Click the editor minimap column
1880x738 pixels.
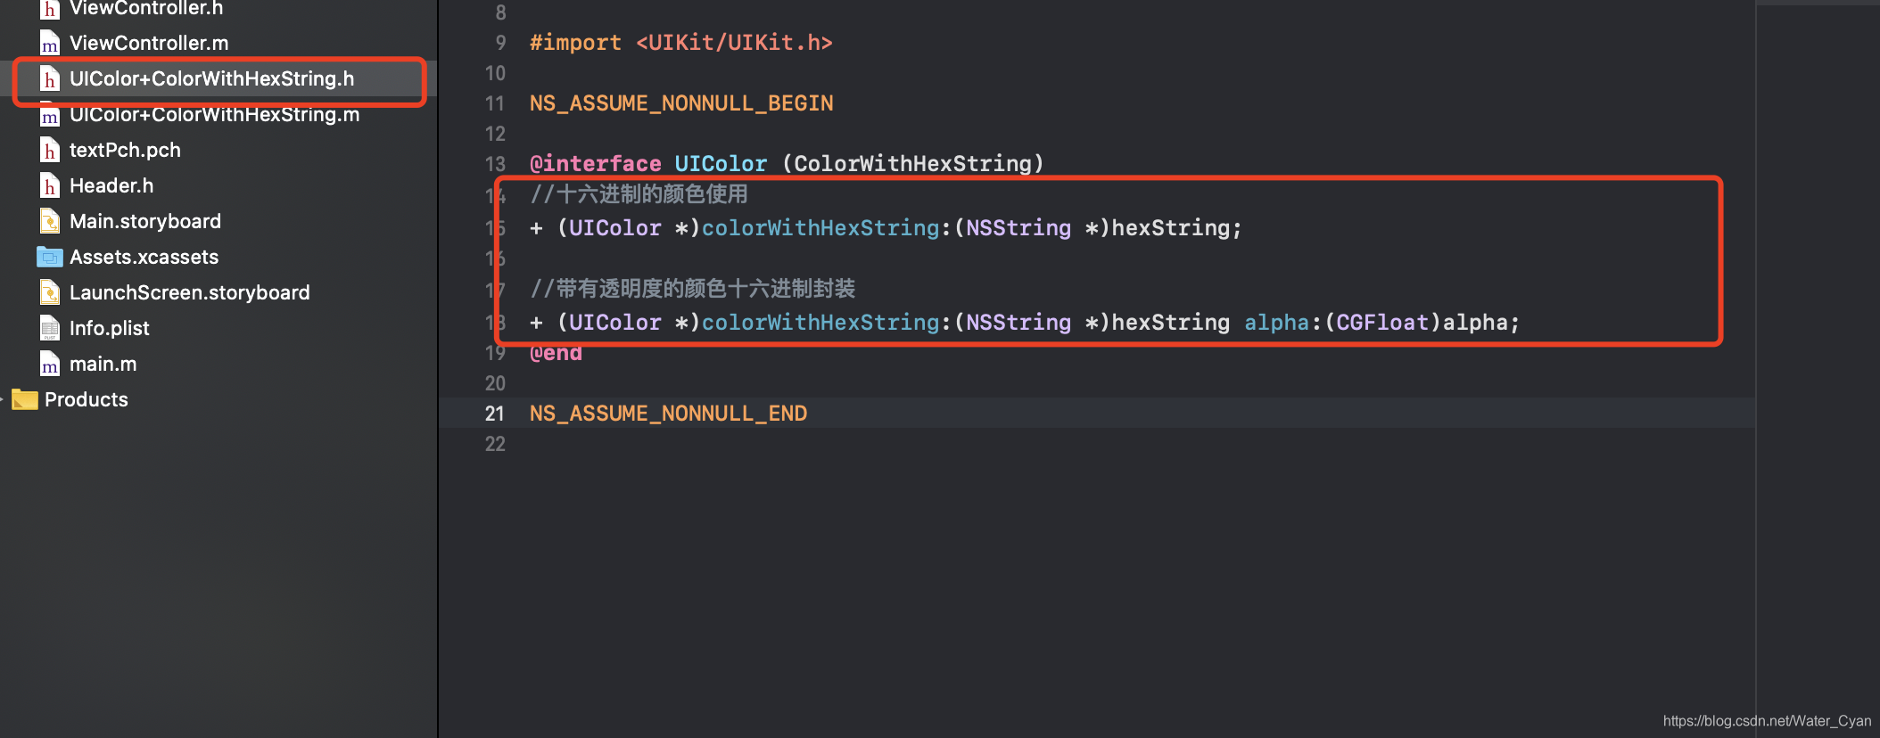[1818, 369]
